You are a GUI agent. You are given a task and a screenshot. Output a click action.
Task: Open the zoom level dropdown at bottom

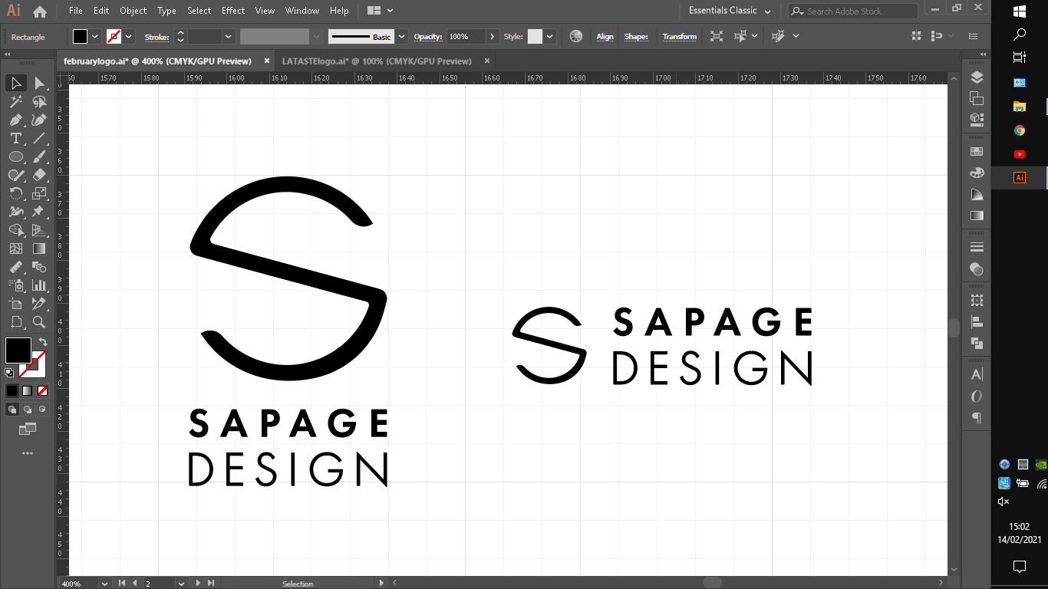coord(104,584)
